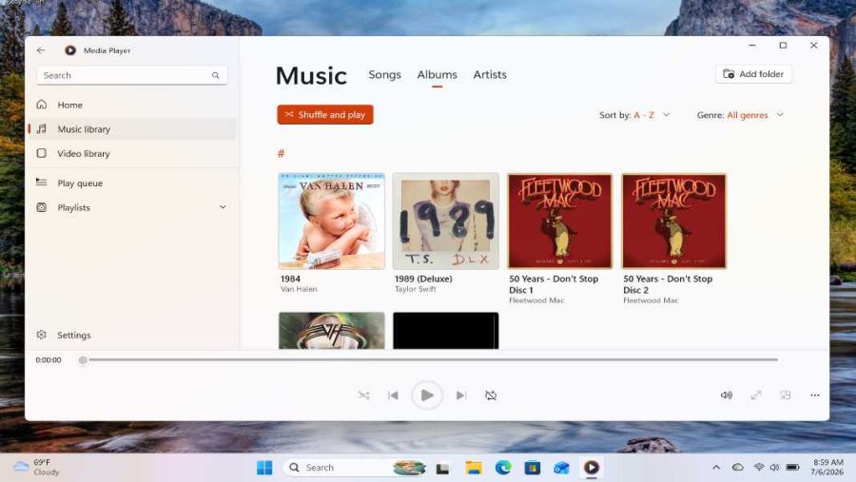The width and height of the screenshot is (856, 482).
Task: Open the 1989 (Deluxe) album cover
Action: [x=445, y=222]
